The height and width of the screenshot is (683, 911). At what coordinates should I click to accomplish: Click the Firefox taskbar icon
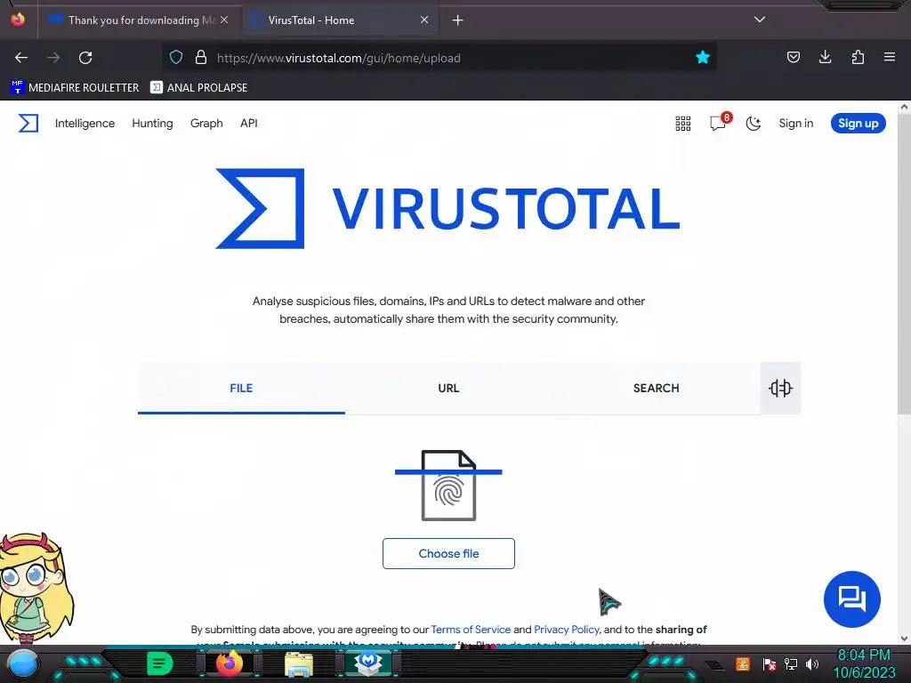click(229, 663)
